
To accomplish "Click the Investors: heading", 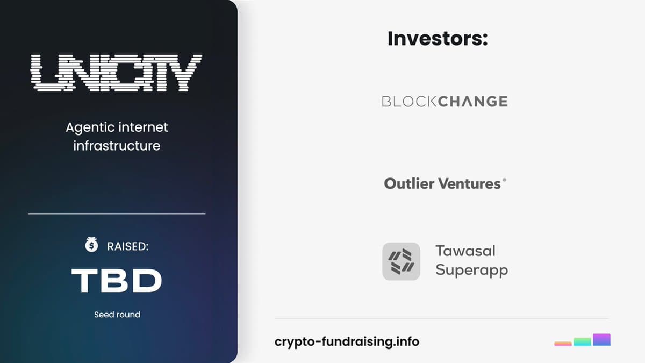I will coord(438,39).
